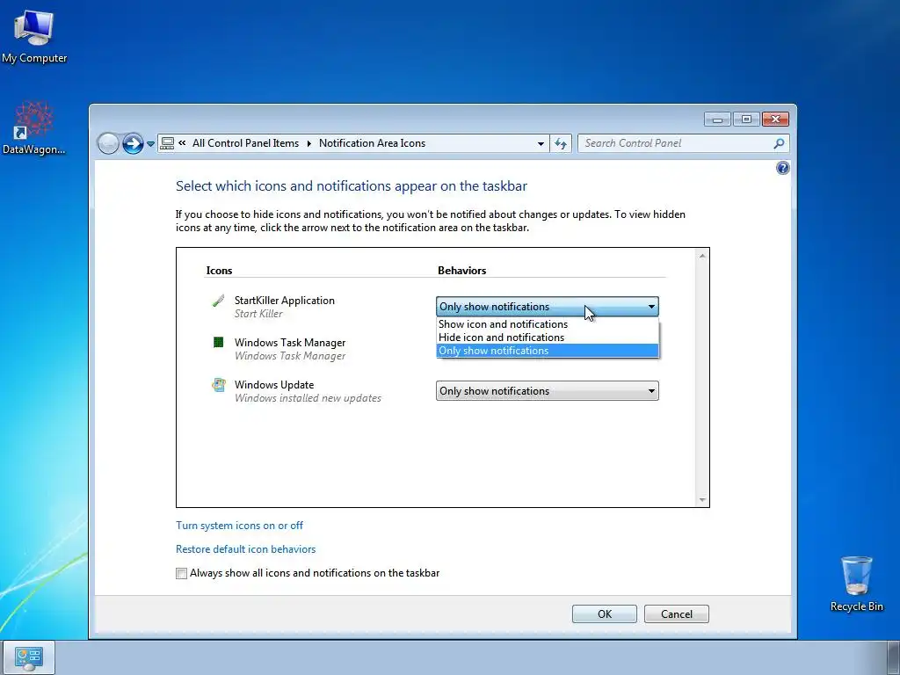Open the address bar history dropdown

click(541, 143)
